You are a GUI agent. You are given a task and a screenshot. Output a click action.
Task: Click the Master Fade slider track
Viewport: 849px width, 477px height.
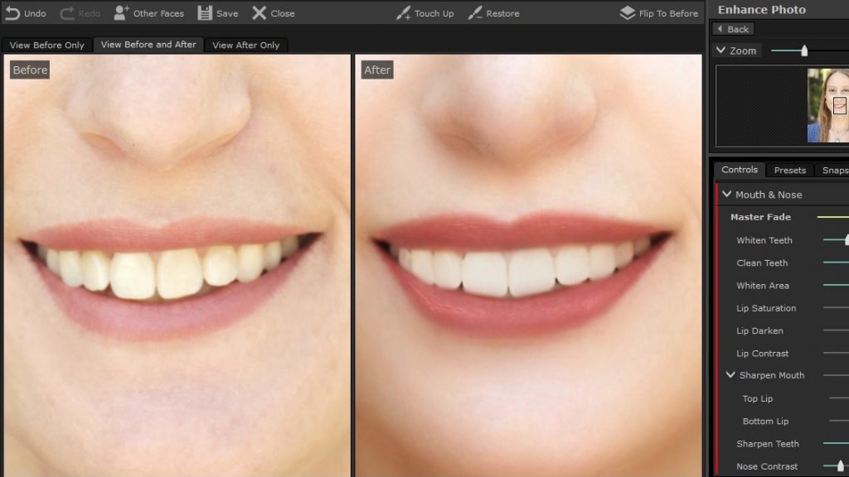[832, 217]
